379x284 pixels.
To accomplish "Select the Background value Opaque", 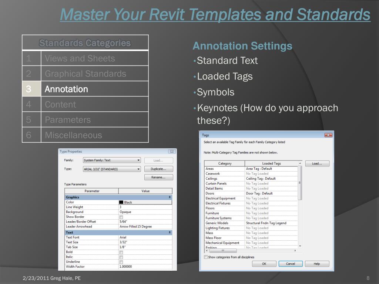I will point(145,212).
